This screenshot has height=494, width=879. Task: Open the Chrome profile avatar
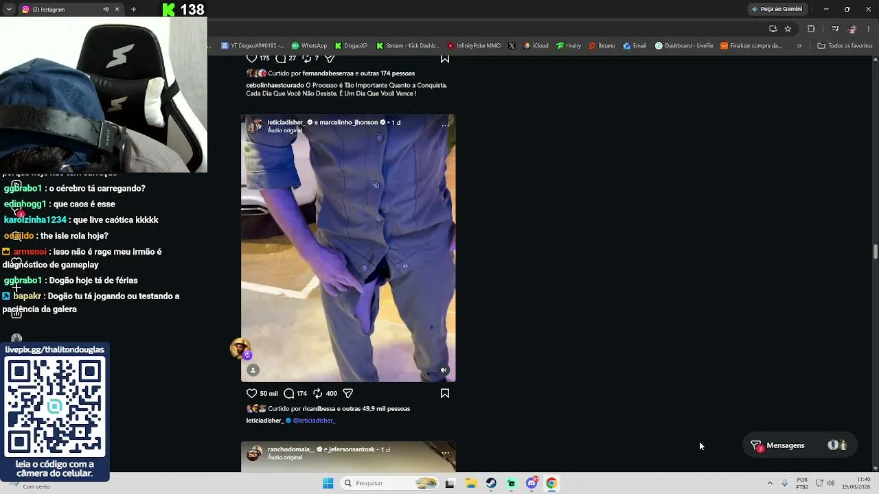[x=852, y=29]
